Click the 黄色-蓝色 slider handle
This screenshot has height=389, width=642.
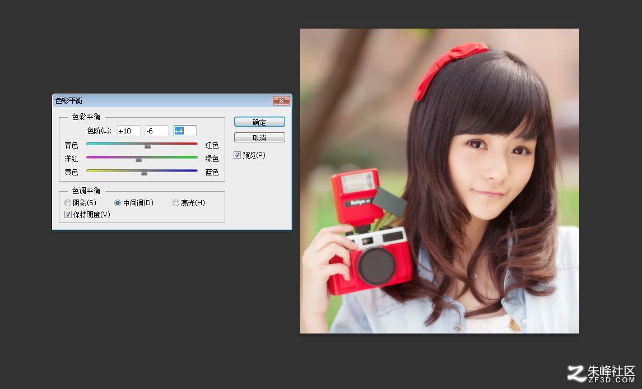144,173
